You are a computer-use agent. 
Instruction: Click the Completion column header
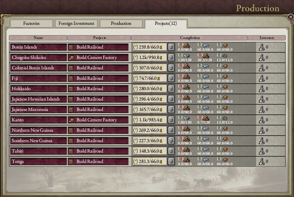[x=190, y=38]
